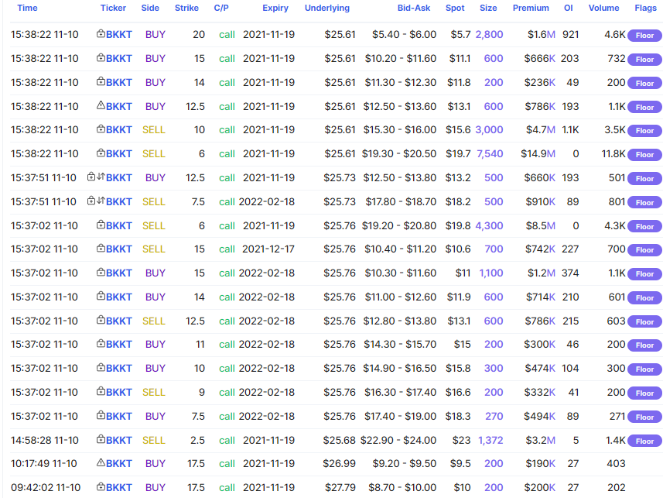
Task: Click the 11.8K volume value
Action: 613,153
